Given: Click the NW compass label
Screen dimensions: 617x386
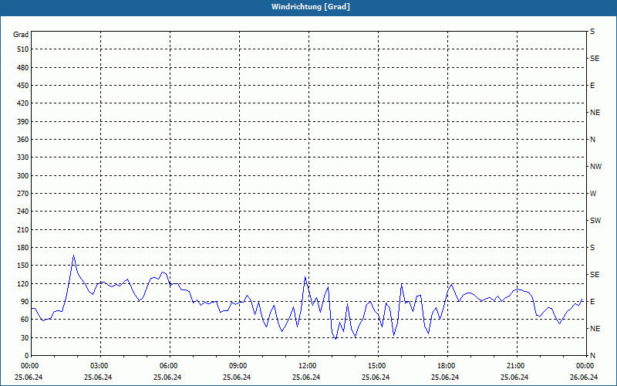Looking at the screenshot, I should coord(595,167).
